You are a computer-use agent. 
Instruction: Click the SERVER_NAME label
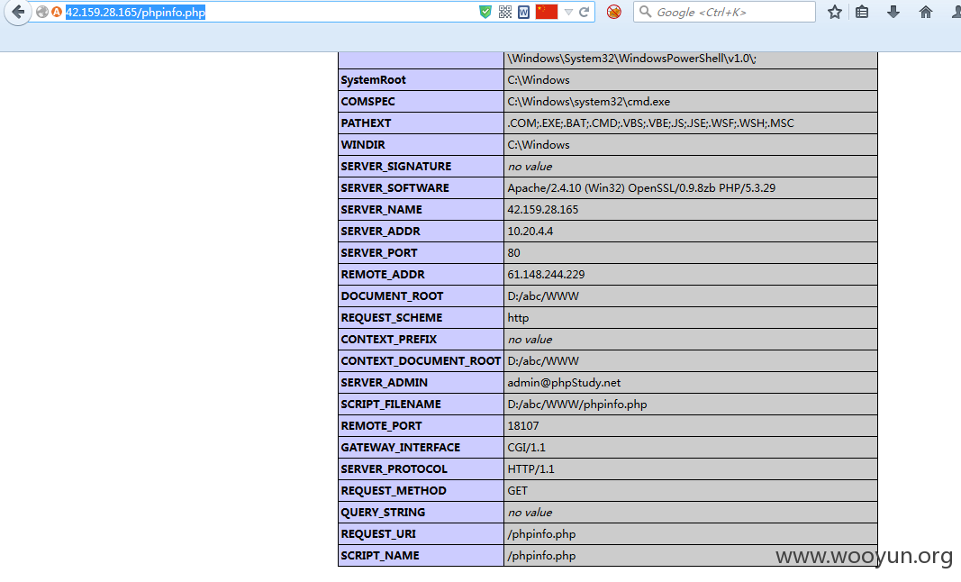(381, 210)
